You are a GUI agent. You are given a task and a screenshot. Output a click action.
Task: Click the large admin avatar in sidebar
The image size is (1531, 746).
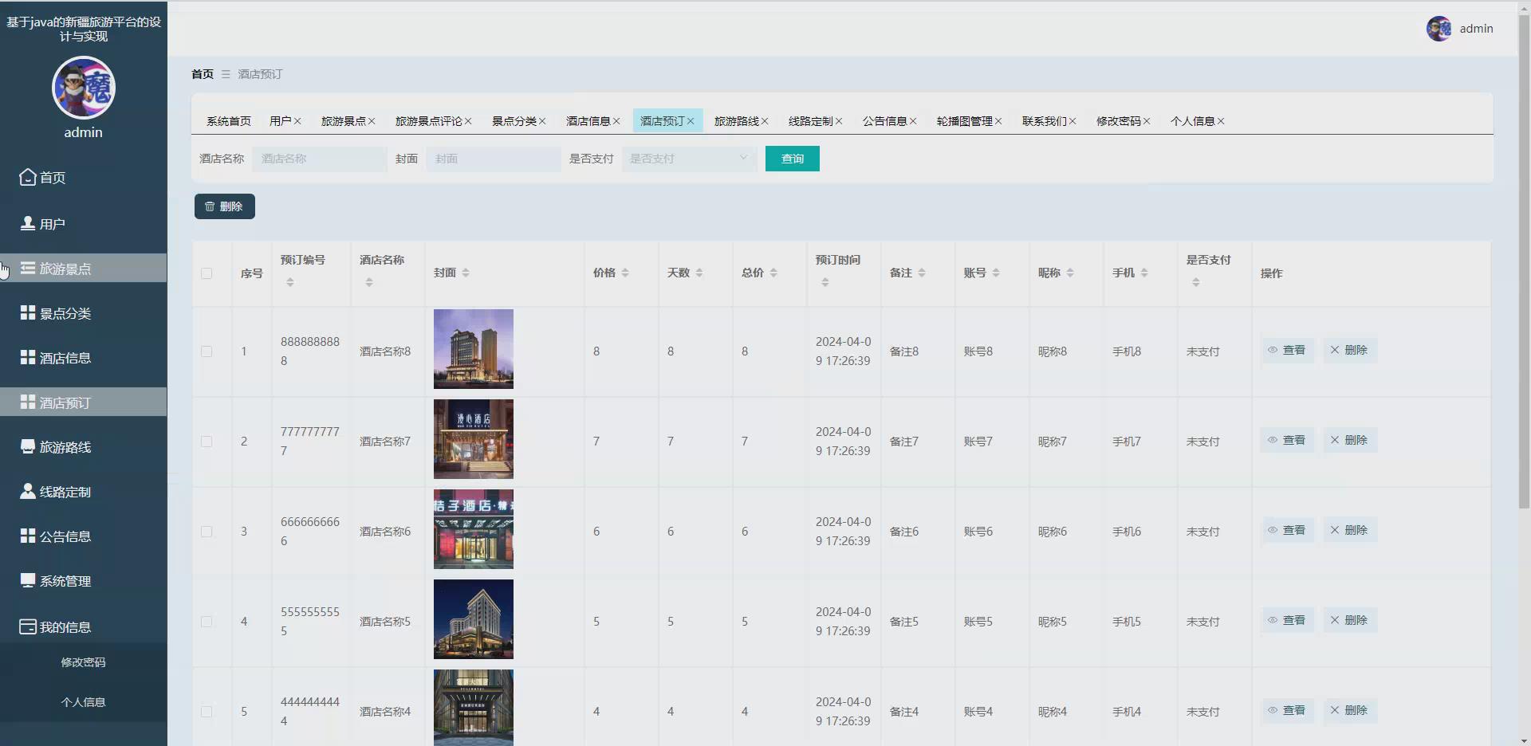pyautogui.click(x=84, y=88)
